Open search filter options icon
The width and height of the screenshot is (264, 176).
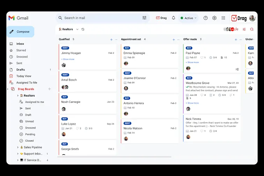[x=144, y=18]
